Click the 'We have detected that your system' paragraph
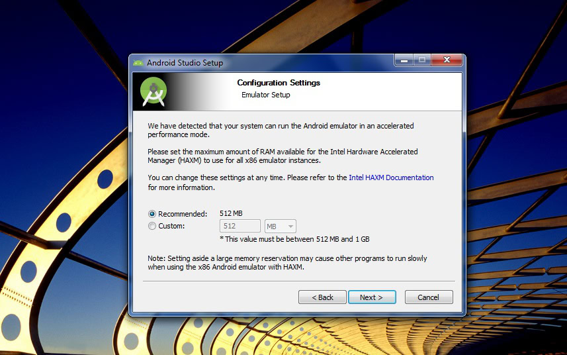The width and height of the screenshot is (567, 355). 281,130
